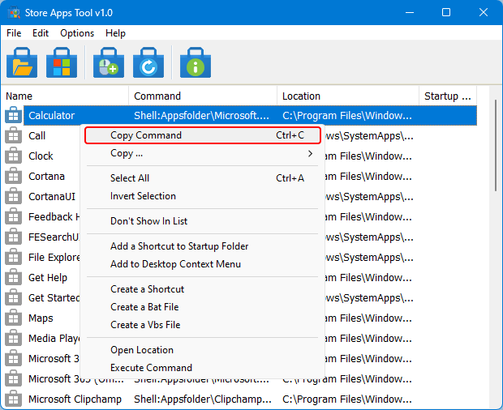Click the Get Help row app icon
Image resolution: width=503 pixels, height=410 pixels.
(13, 277)
